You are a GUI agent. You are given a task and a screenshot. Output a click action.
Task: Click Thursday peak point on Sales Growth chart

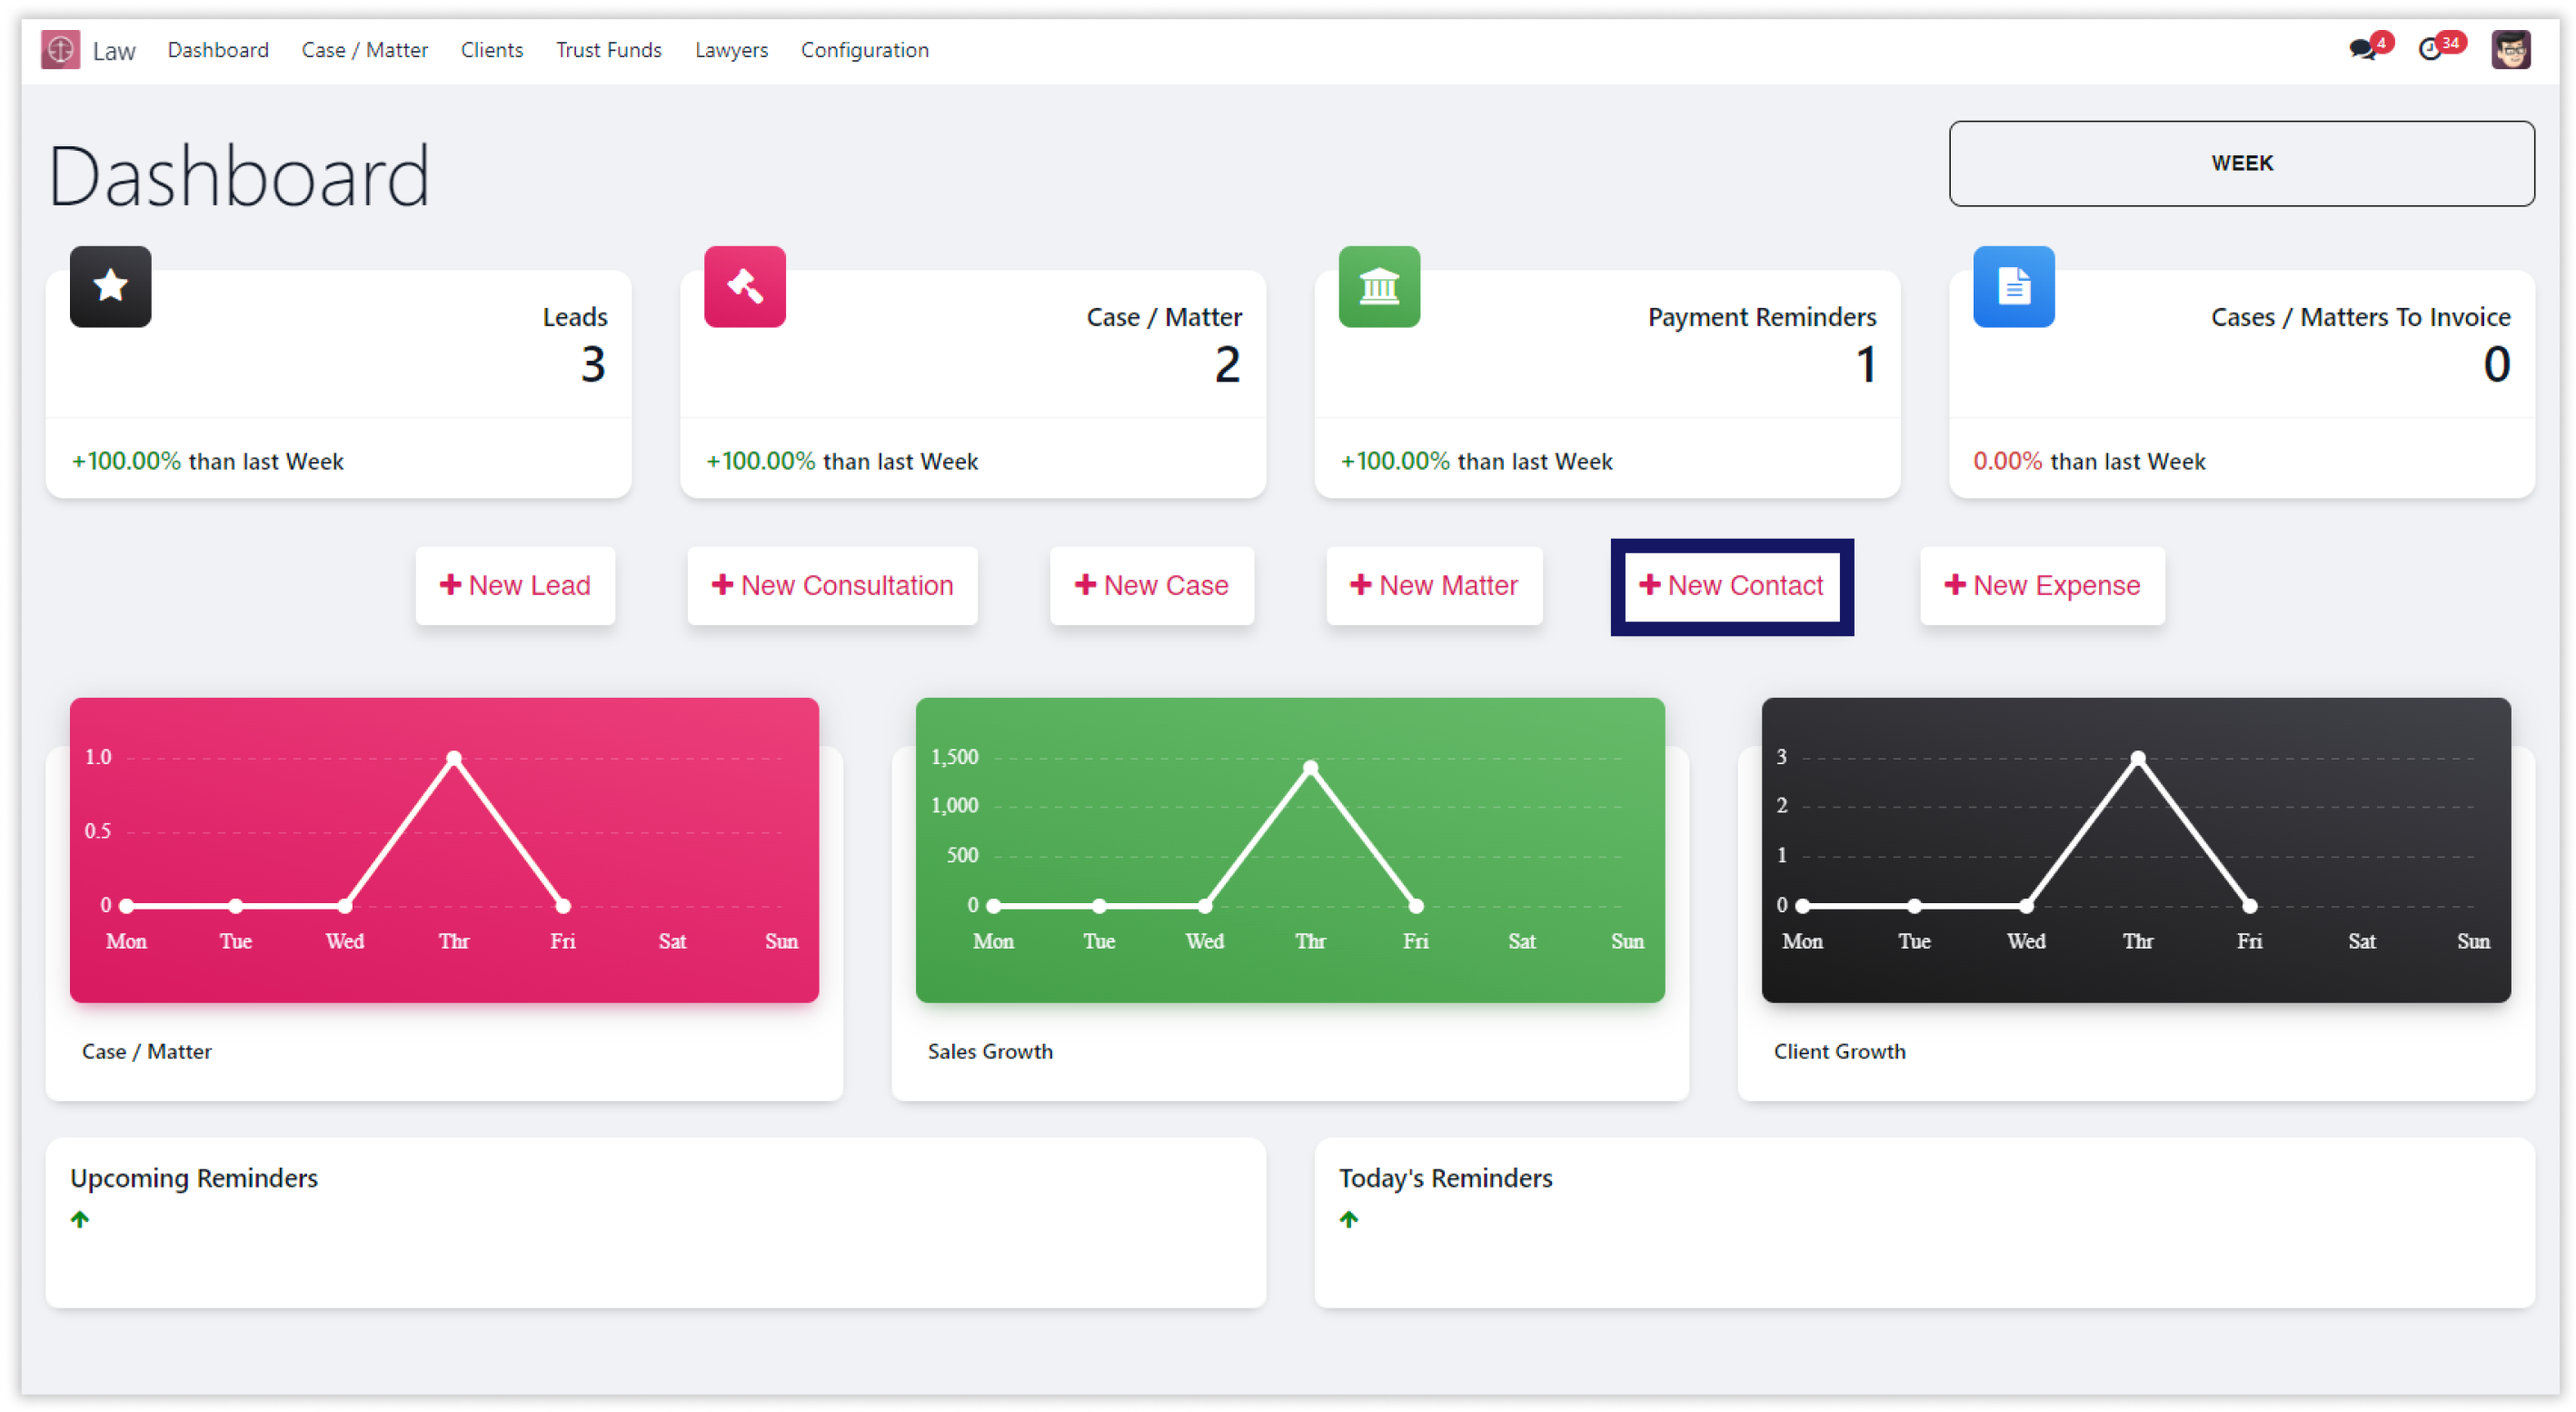[x=1310, y=768]
